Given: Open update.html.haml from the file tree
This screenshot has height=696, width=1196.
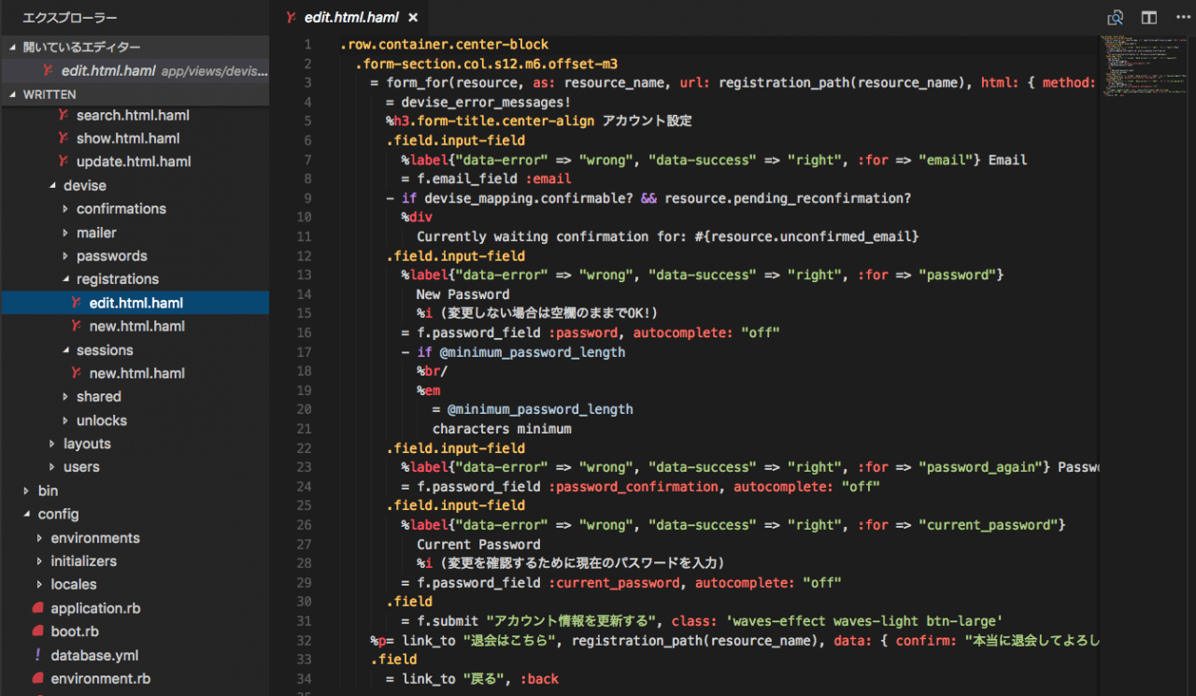Looking at the screenshot, I should point(134,162).
